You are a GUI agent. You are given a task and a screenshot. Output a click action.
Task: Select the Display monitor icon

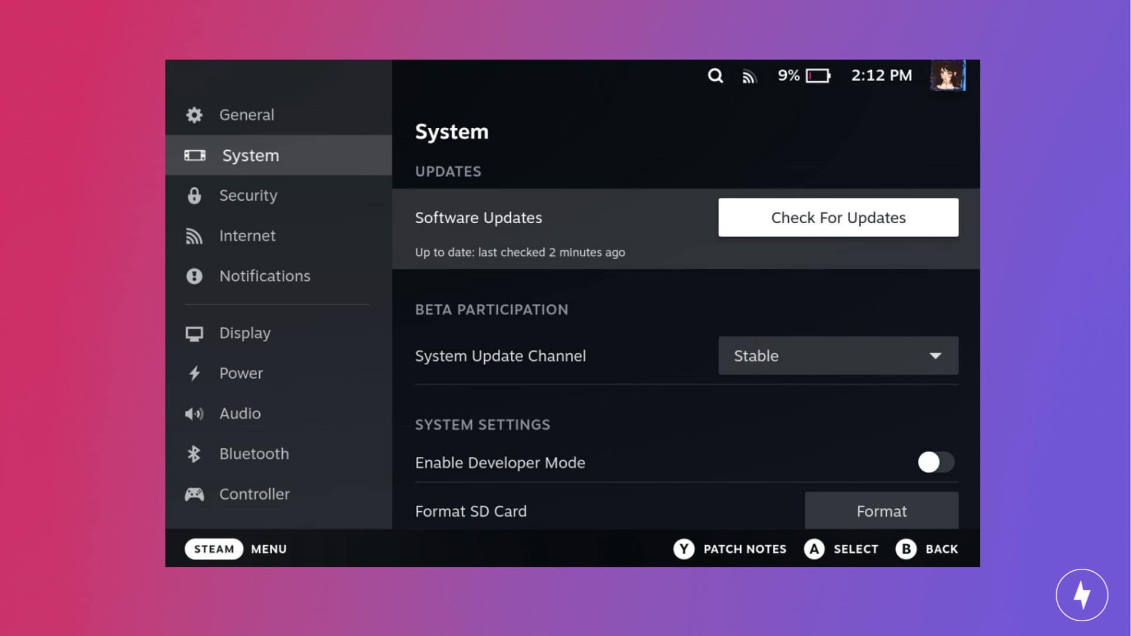pyautogui.click(x=194, y=333)
